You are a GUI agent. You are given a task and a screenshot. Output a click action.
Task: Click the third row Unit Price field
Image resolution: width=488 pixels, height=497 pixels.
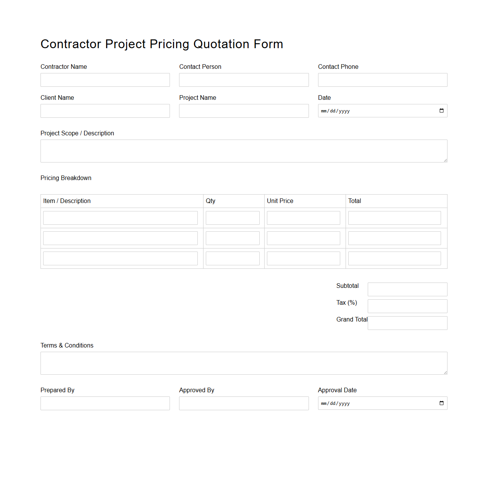303,258
